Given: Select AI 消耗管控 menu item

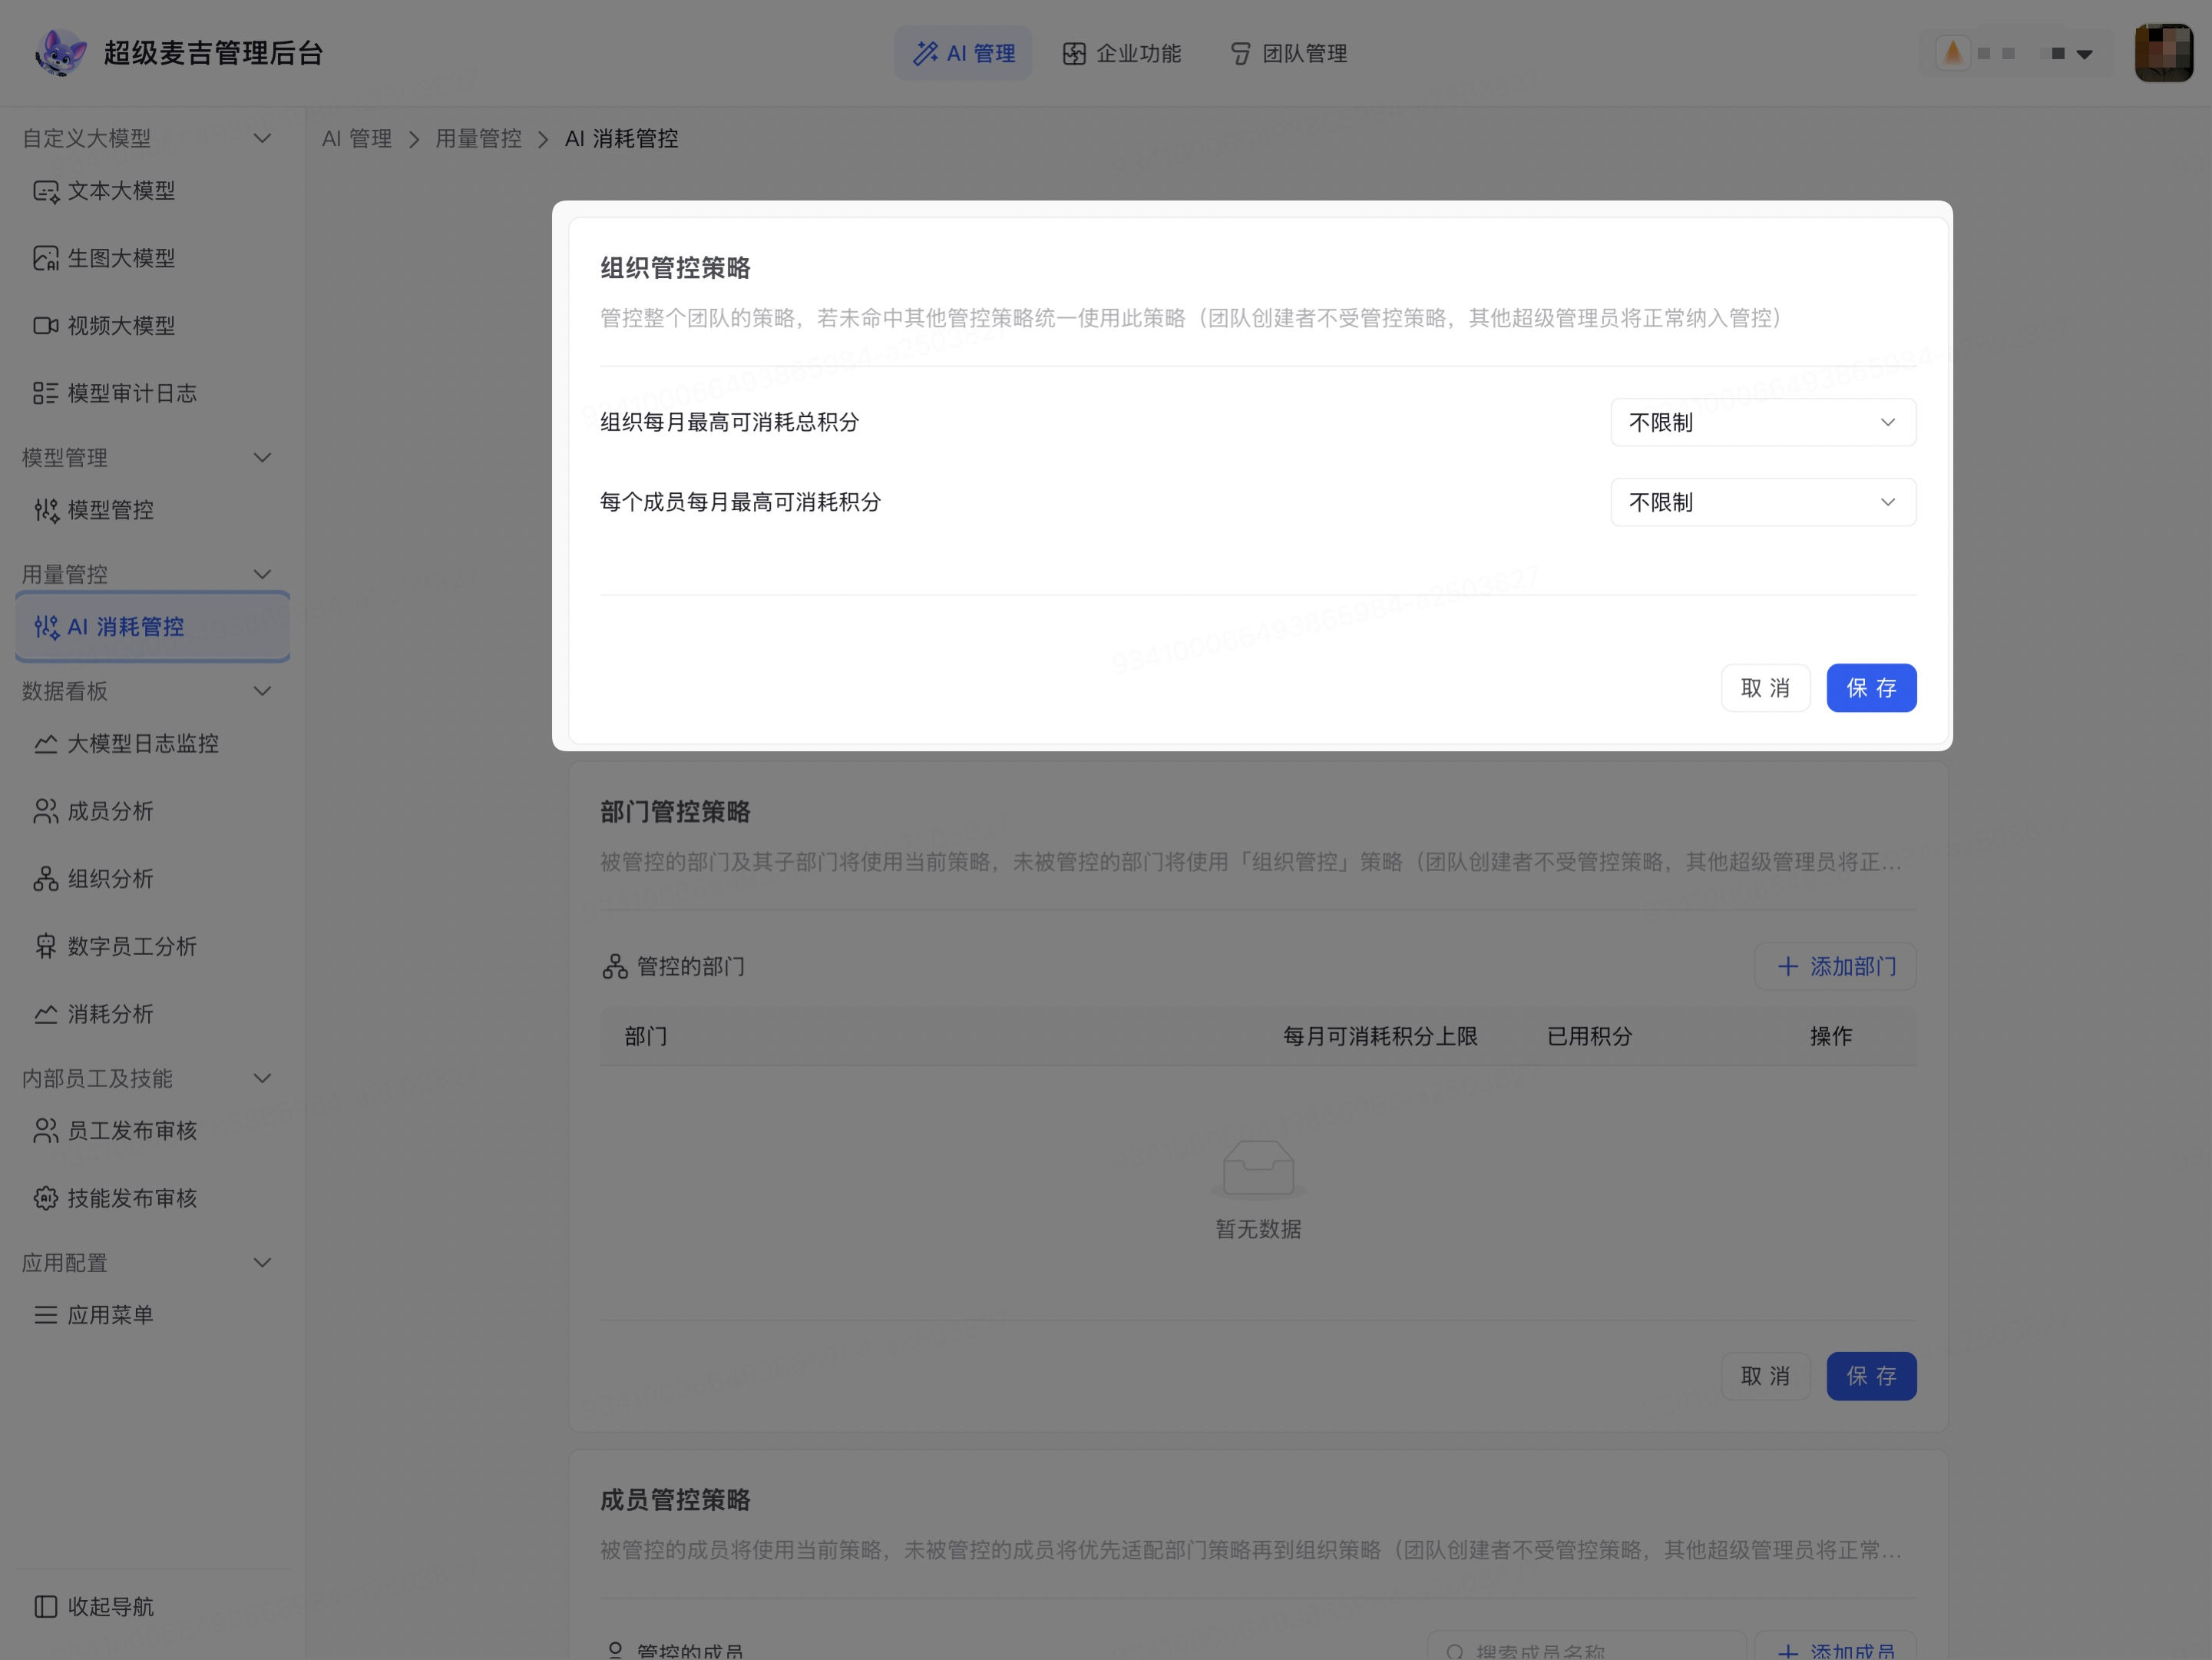Looking at the screenshot, I should click(153, 628).
